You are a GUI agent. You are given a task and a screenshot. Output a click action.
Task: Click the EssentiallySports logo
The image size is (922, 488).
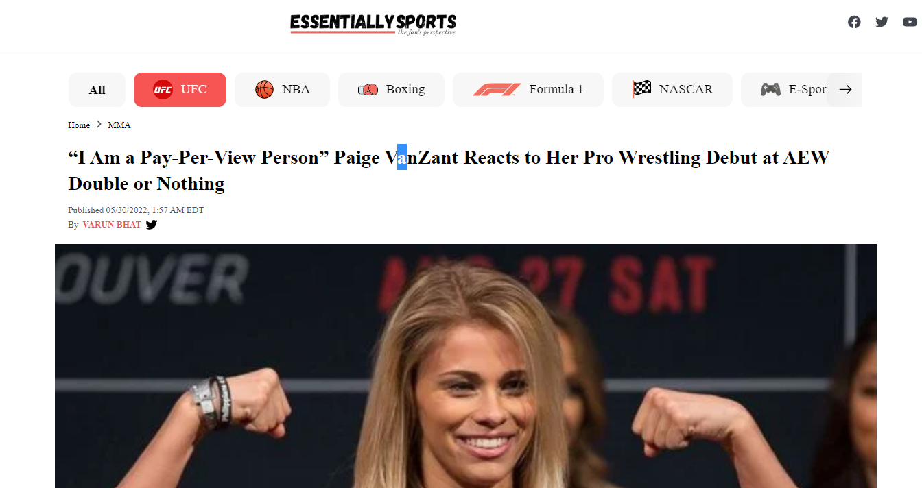(373, 24)
